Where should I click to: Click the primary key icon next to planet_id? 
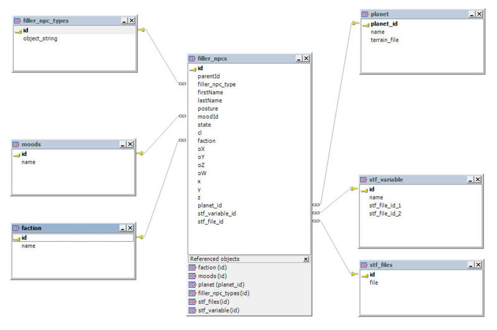pos(365,24)
